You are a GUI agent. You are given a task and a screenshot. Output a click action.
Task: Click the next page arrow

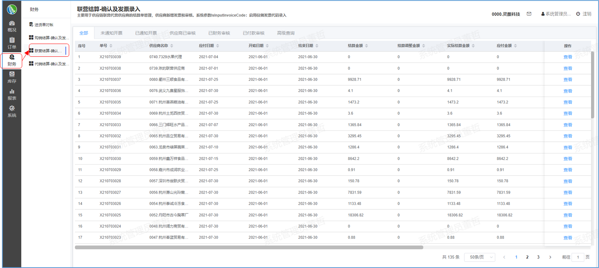(x=550, y=257)
